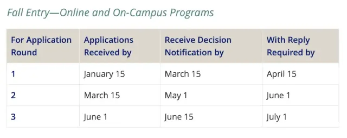Click 'March 15' in the round 1 row
The image size is (347, 138).
(183, 74)
